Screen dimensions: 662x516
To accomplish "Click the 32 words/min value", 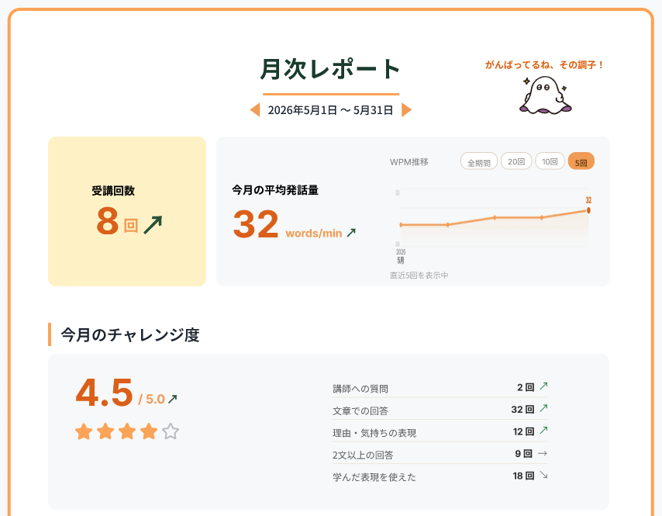I will pyautogui.click(x=287, y=224).
